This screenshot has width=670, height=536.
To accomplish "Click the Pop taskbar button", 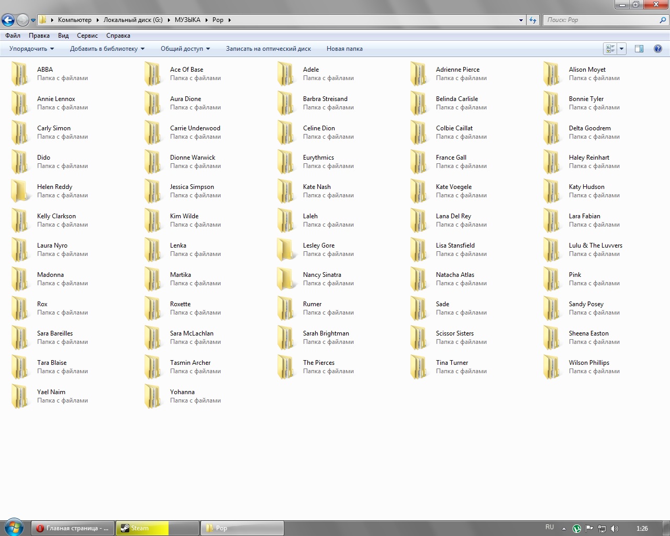I will point(242,528).
